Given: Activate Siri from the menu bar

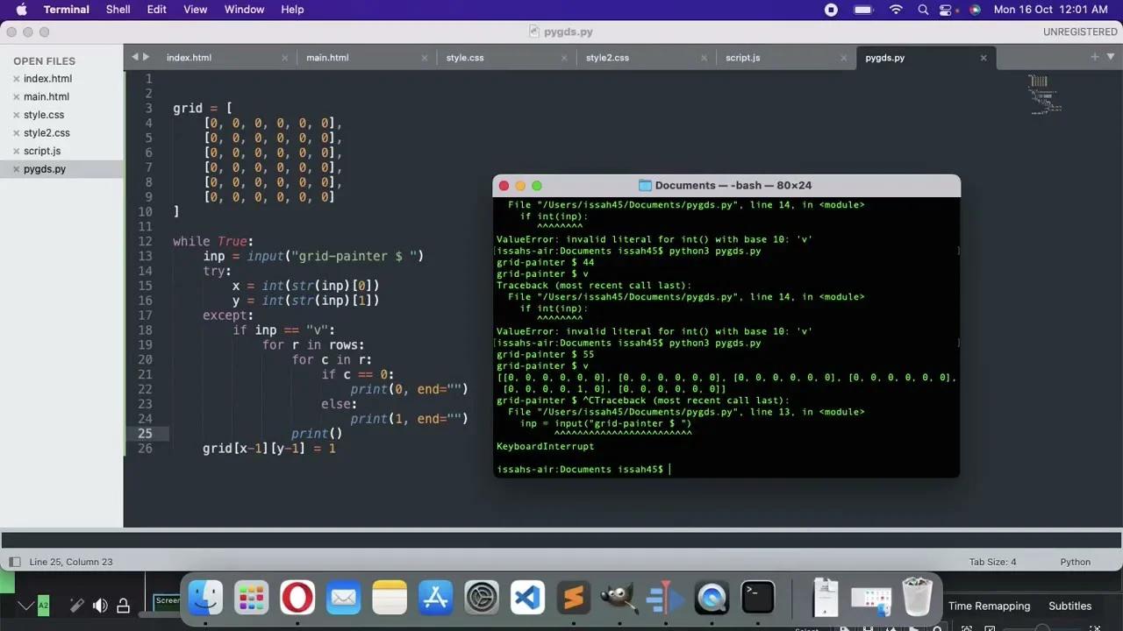Looking at the screenshot, I should (975, 10).
